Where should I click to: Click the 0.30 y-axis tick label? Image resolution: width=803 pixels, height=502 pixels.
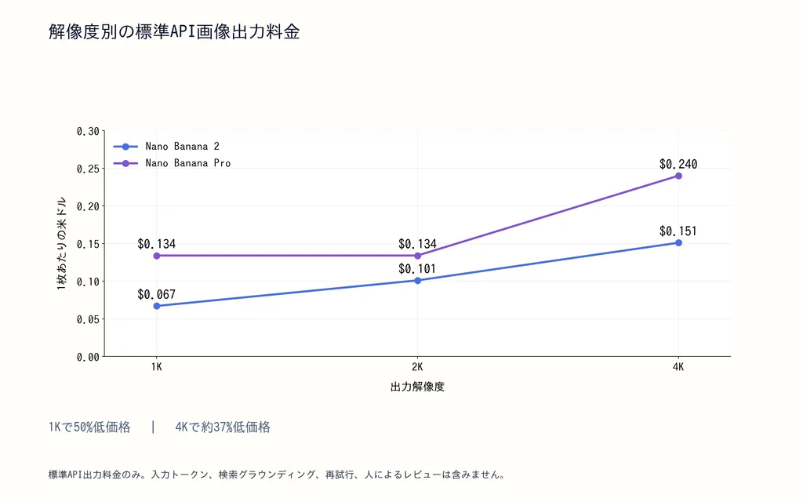[x=88, y=131]
